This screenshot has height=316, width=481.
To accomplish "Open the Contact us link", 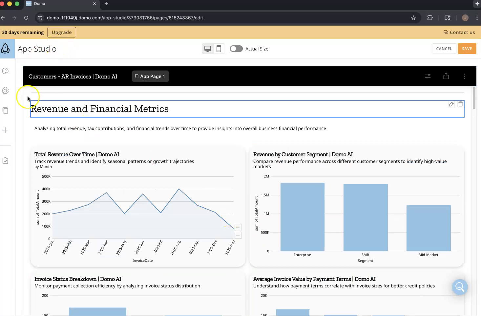I will (459, 32).
